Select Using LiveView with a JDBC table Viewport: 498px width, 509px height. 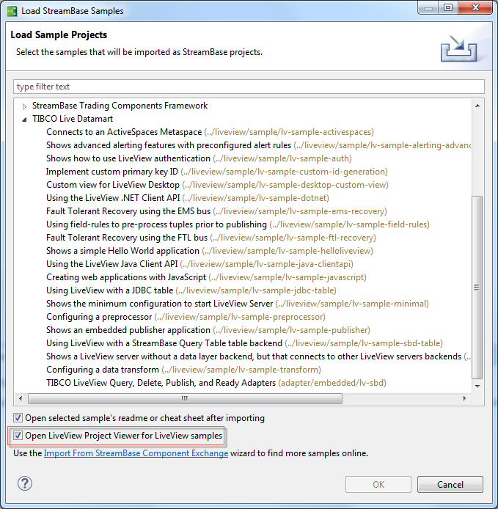tap(191, 290)
